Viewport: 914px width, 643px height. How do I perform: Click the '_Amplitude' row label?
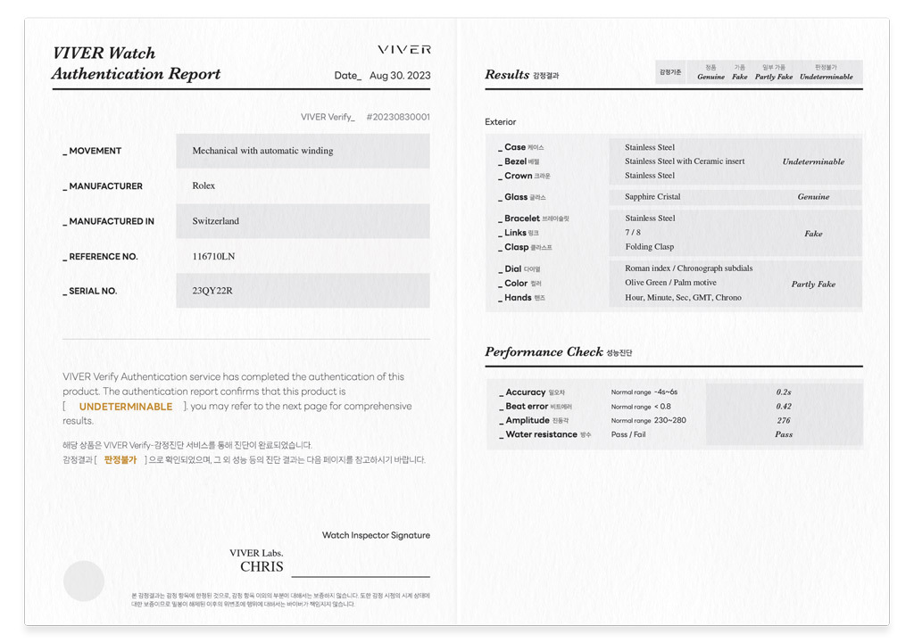click(534, 421)
